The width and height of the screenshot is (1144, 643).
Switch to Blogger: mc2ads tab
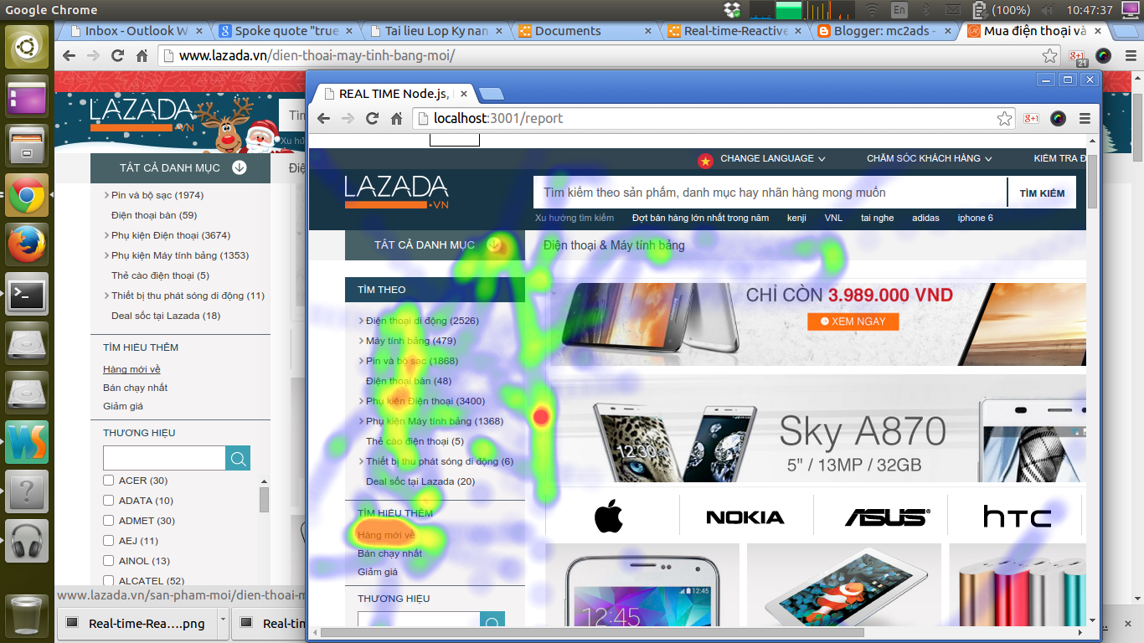coord(884,31)
